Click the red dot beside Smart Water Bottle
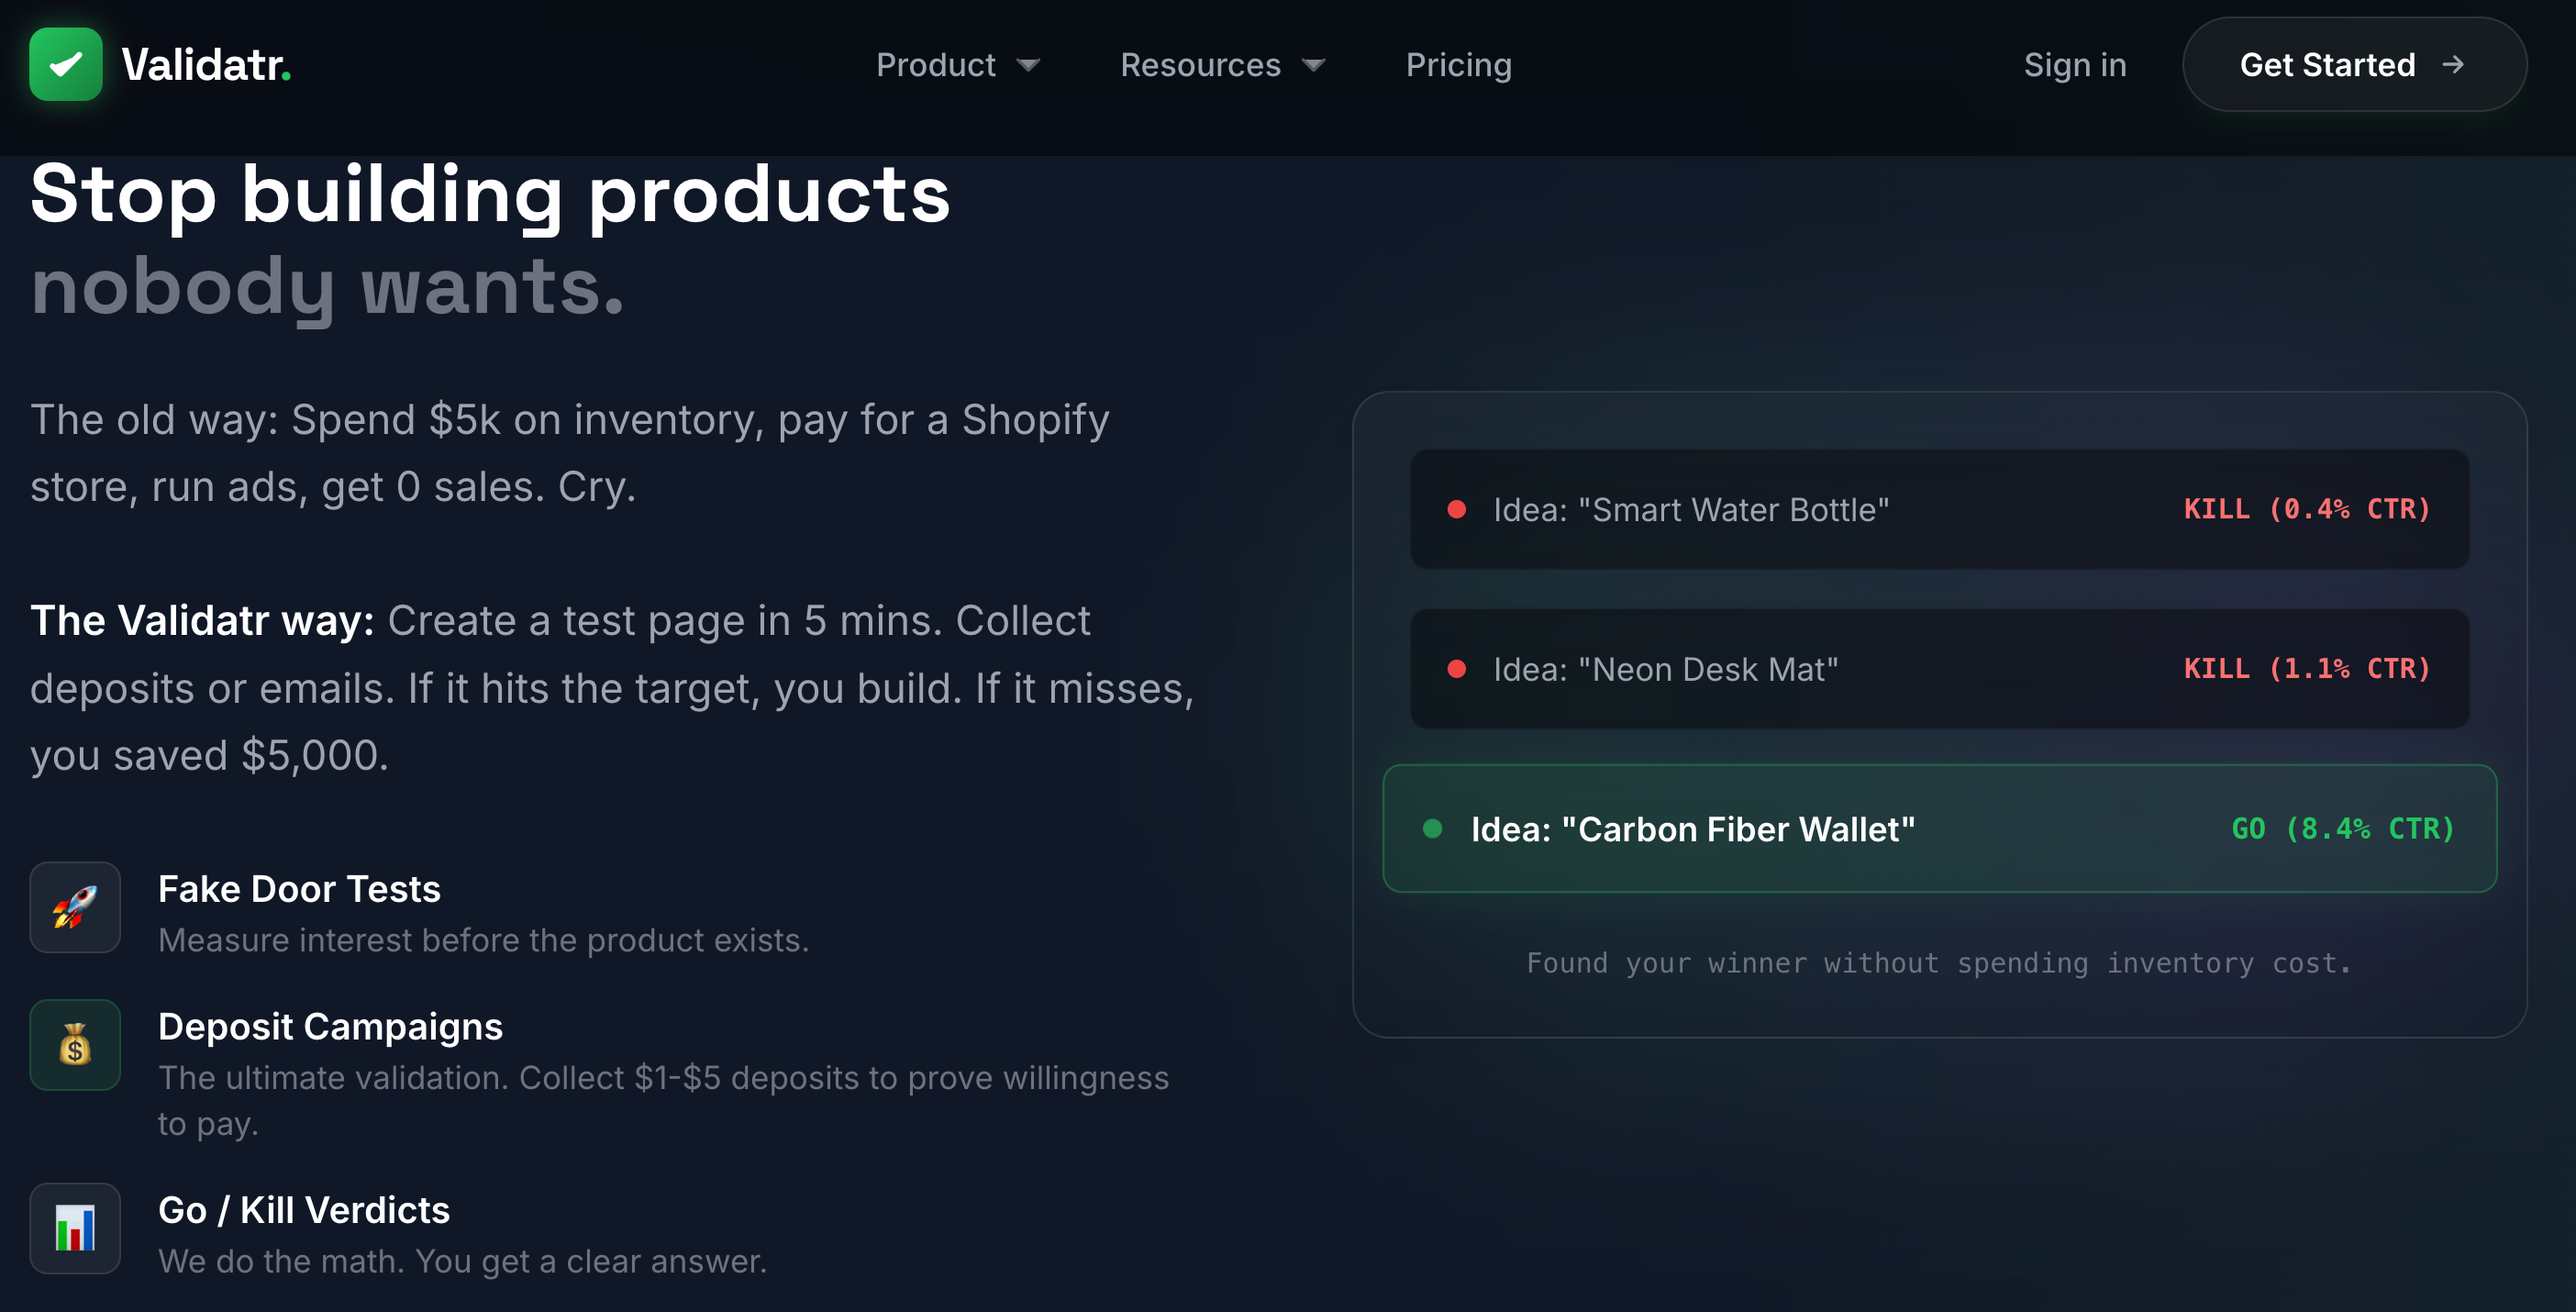Screen dimensions: 2576x1312 [1456, 509]
